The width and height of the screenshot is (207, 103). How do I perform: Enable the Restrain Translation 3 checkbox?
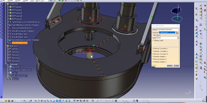click(153, 54)
